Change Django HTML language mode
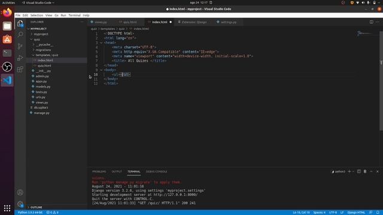 (356, 213)
